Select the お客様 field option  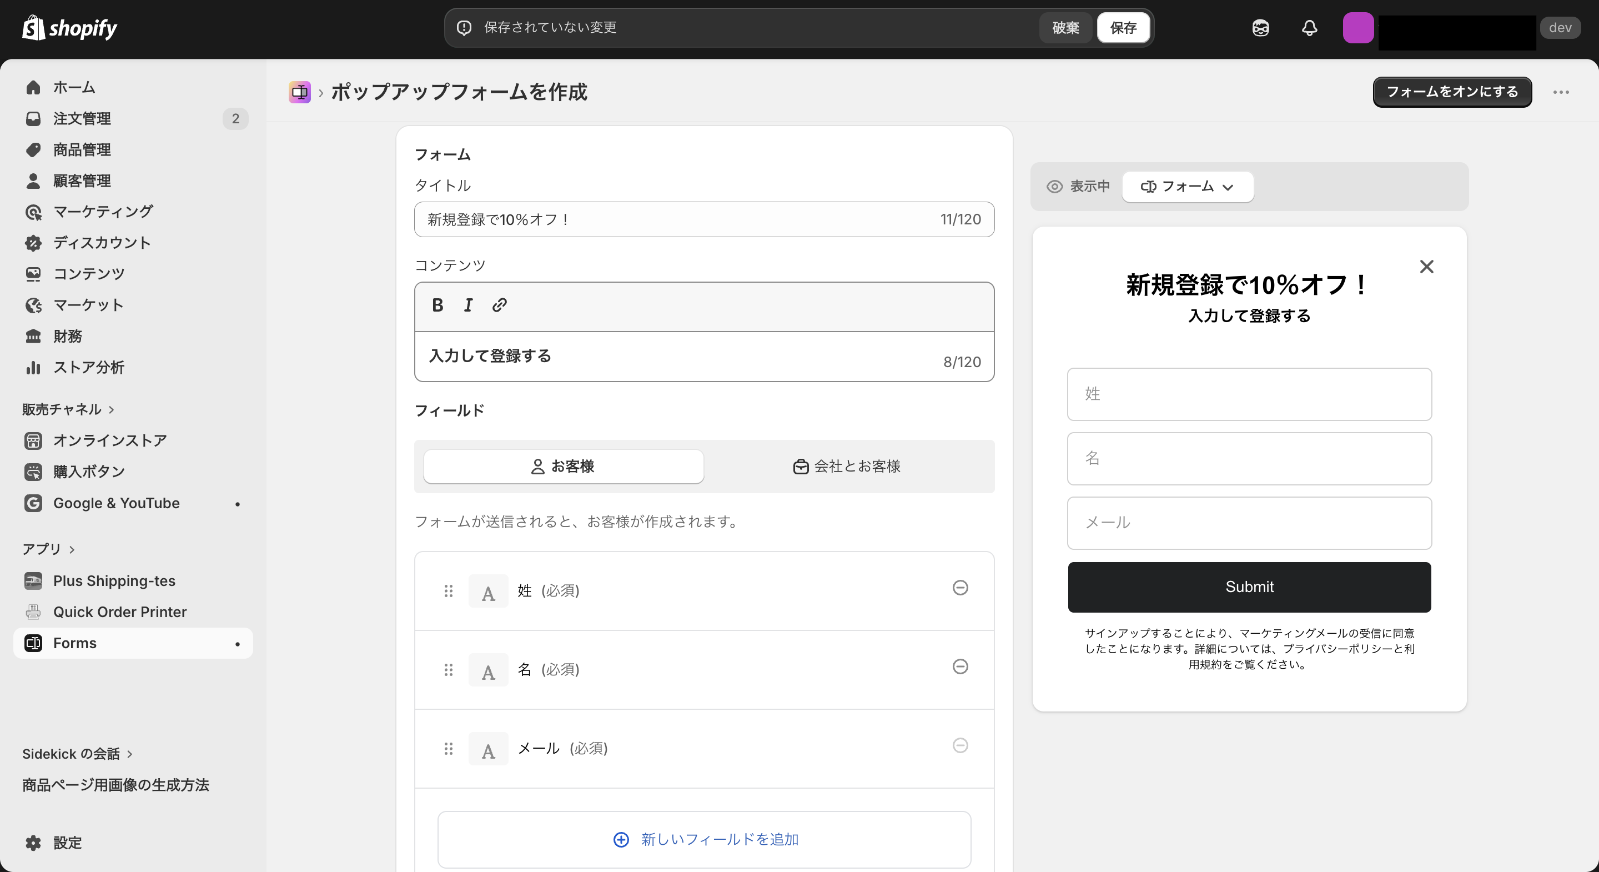(562, 467)
